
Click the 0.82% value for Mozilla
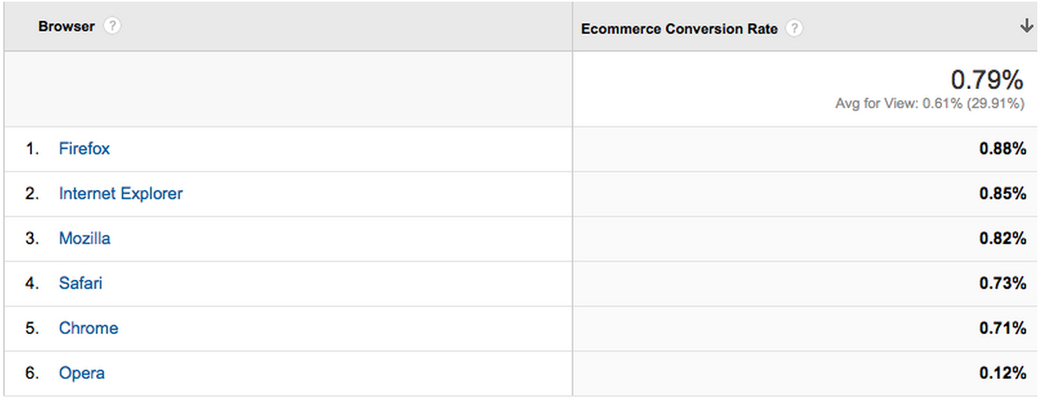1002,239
